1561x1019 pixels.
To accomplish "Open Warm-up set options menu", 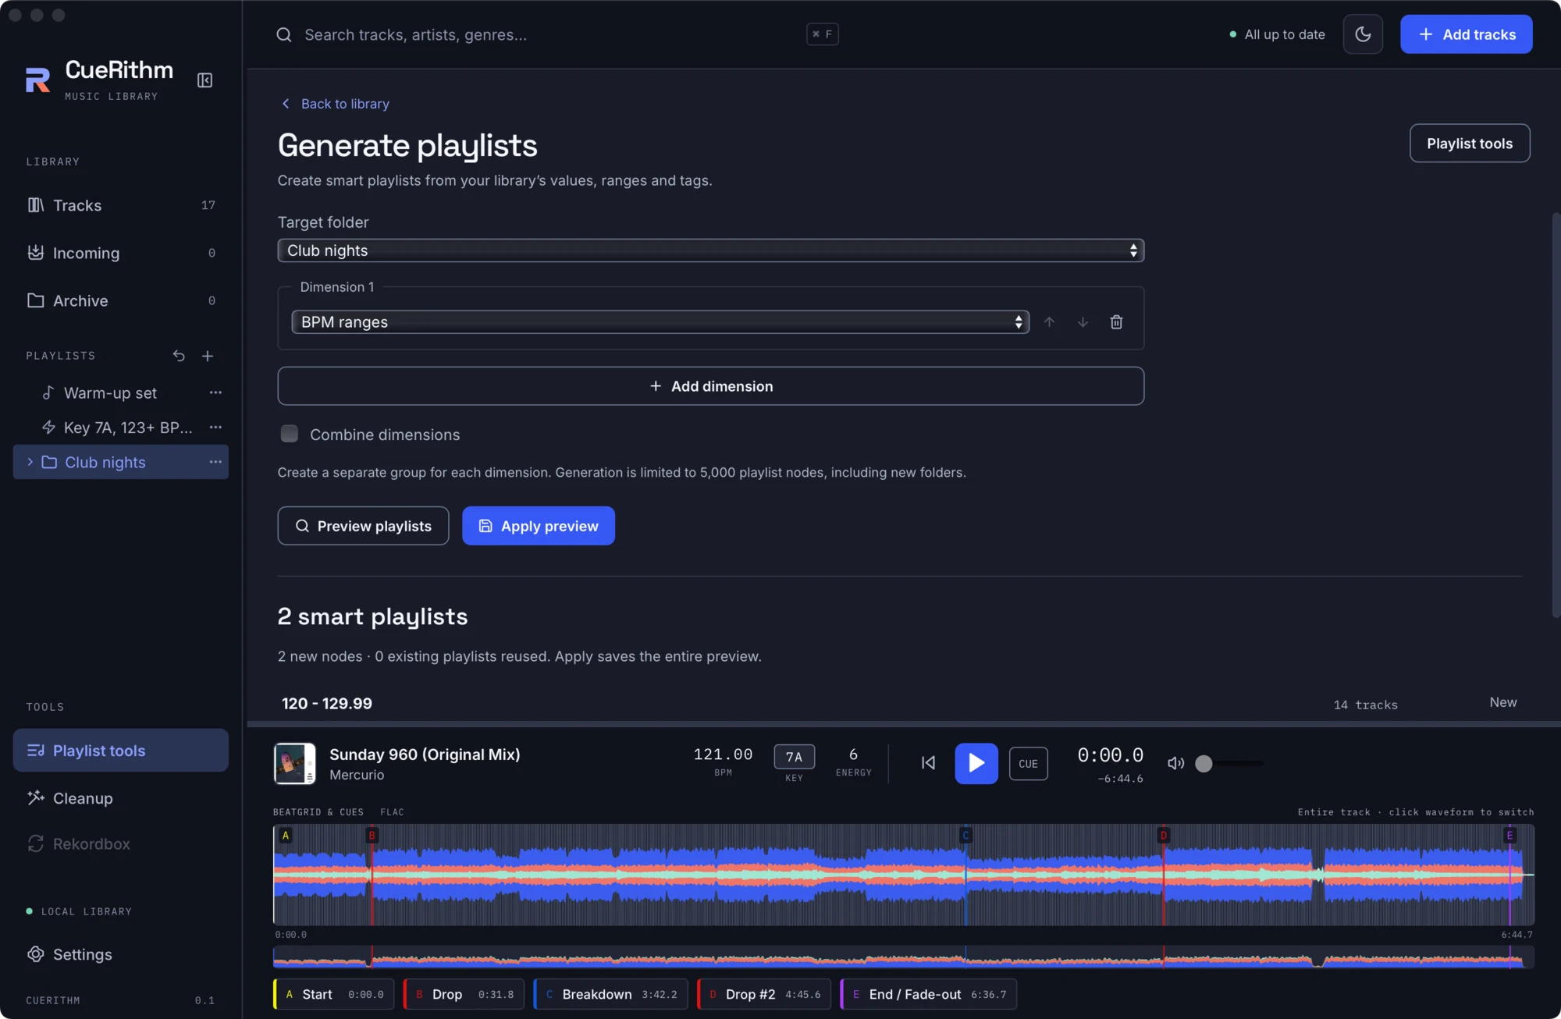I will [x=215, y=392].
